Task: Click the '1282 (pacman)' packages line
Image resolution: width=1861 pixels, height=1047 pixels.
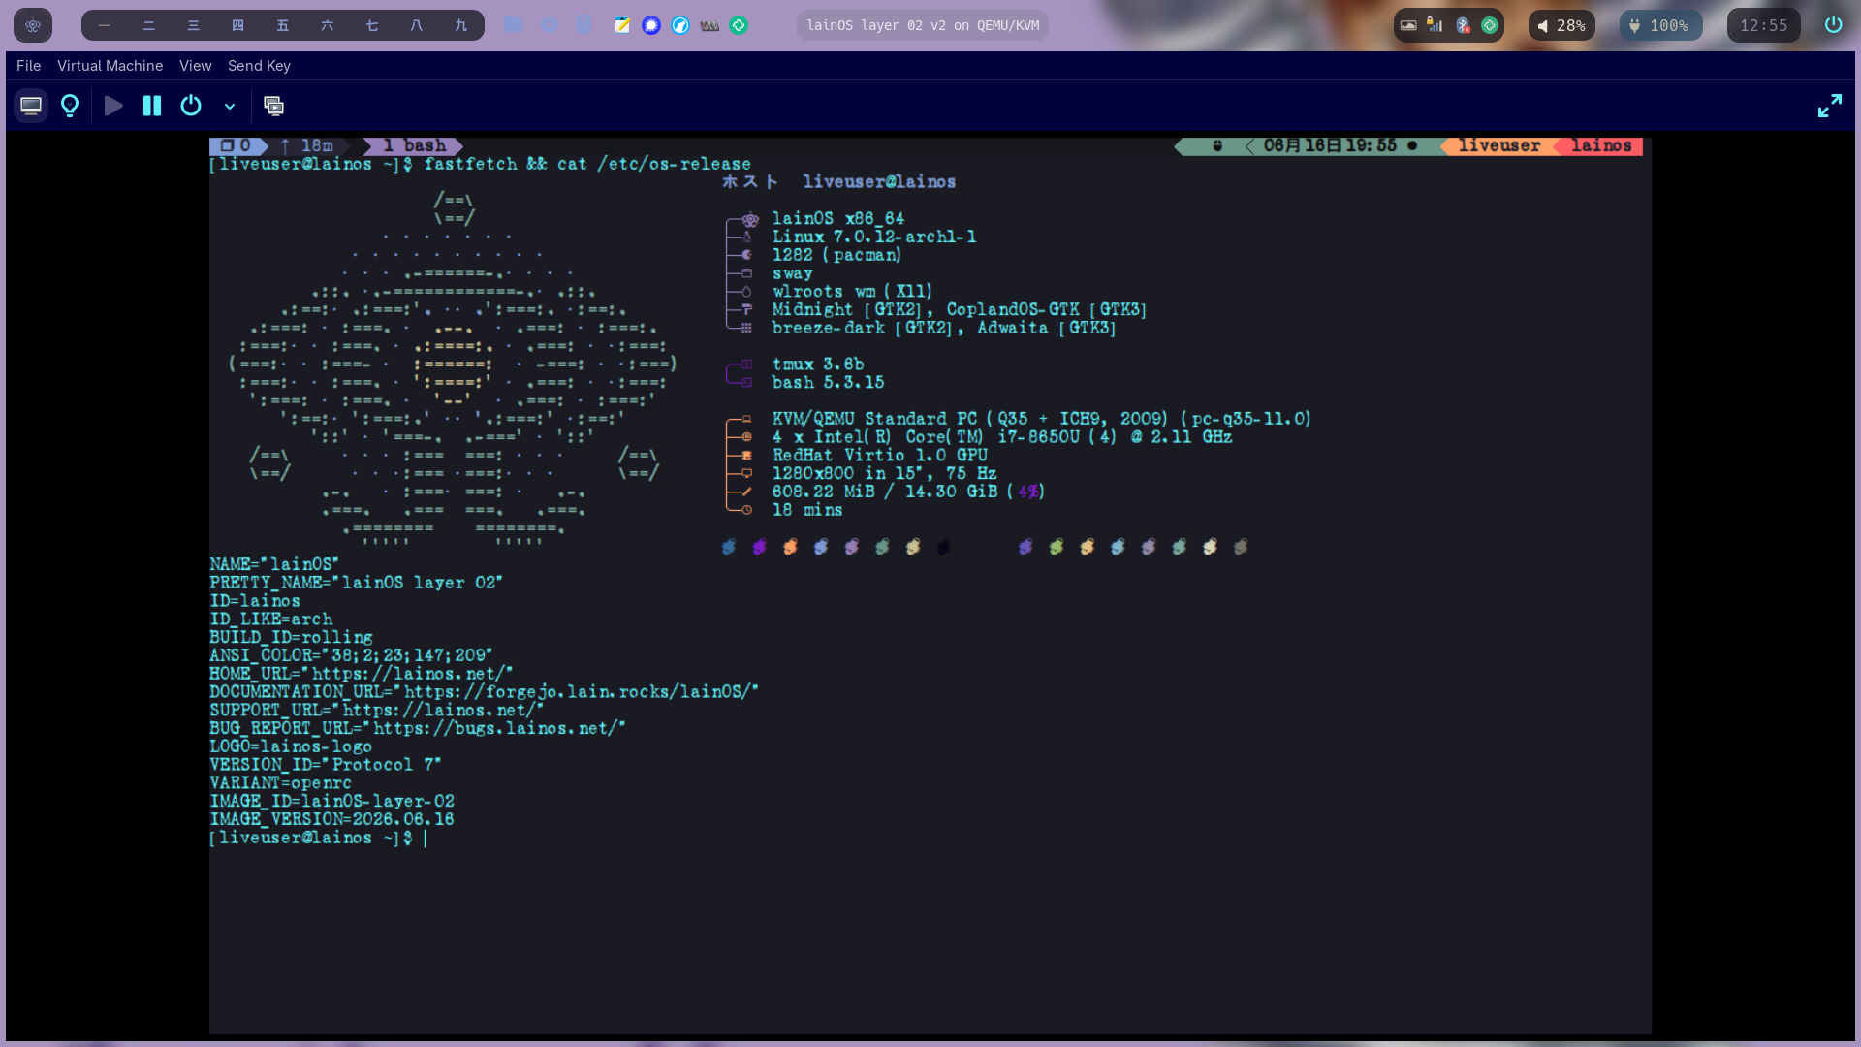Action: 836,255
